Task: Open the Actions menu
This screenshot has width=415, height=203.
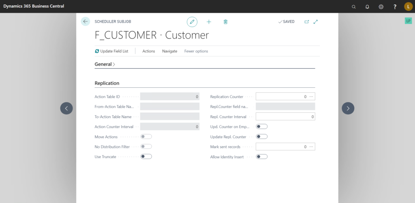Action: (x=149, y=51)
